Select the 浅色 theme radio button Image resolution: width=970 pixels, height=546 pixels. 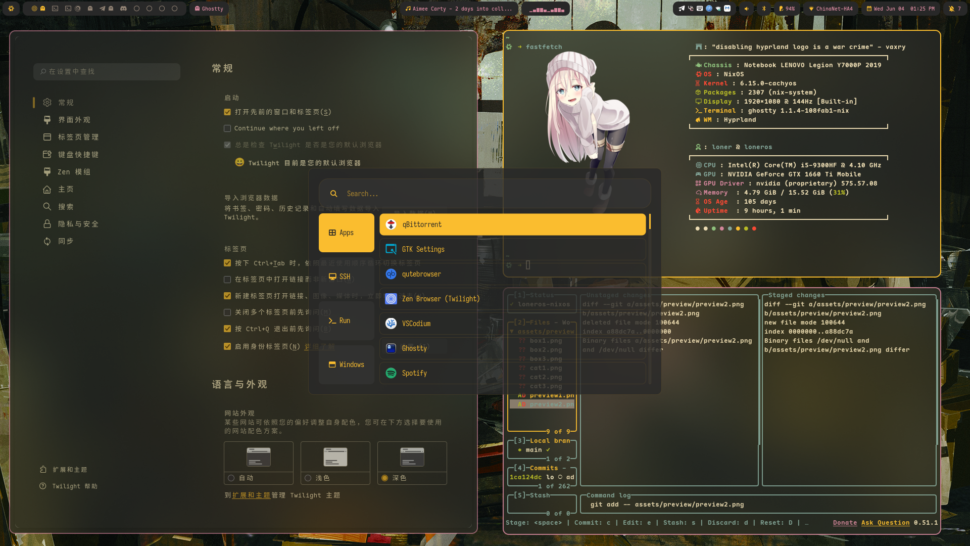pos(308,478)
